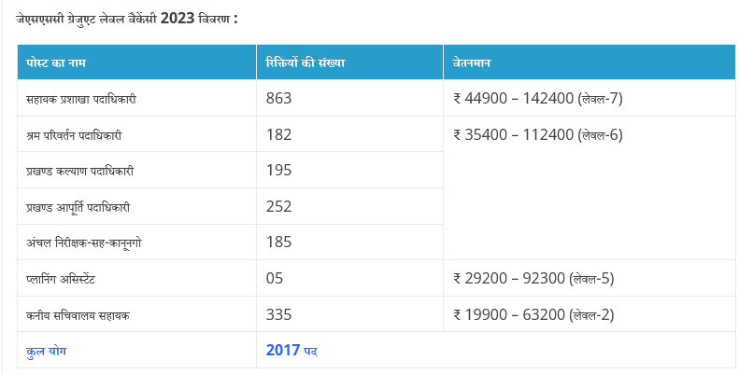Click the 'वेतनमान' column header
The width and height of the screenshot is (739, 374).
pos(473,63)
